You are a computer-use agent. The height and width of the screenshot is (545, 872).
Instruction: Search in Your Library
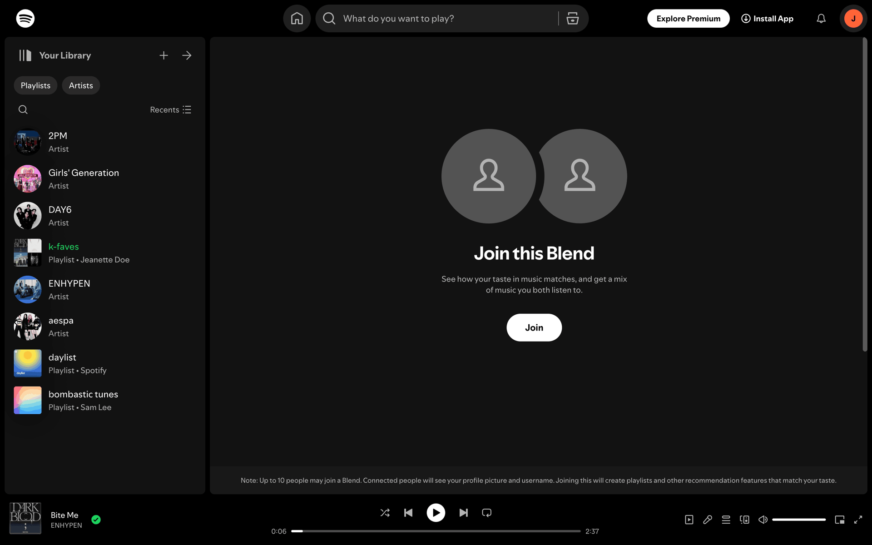pos(23,109)
